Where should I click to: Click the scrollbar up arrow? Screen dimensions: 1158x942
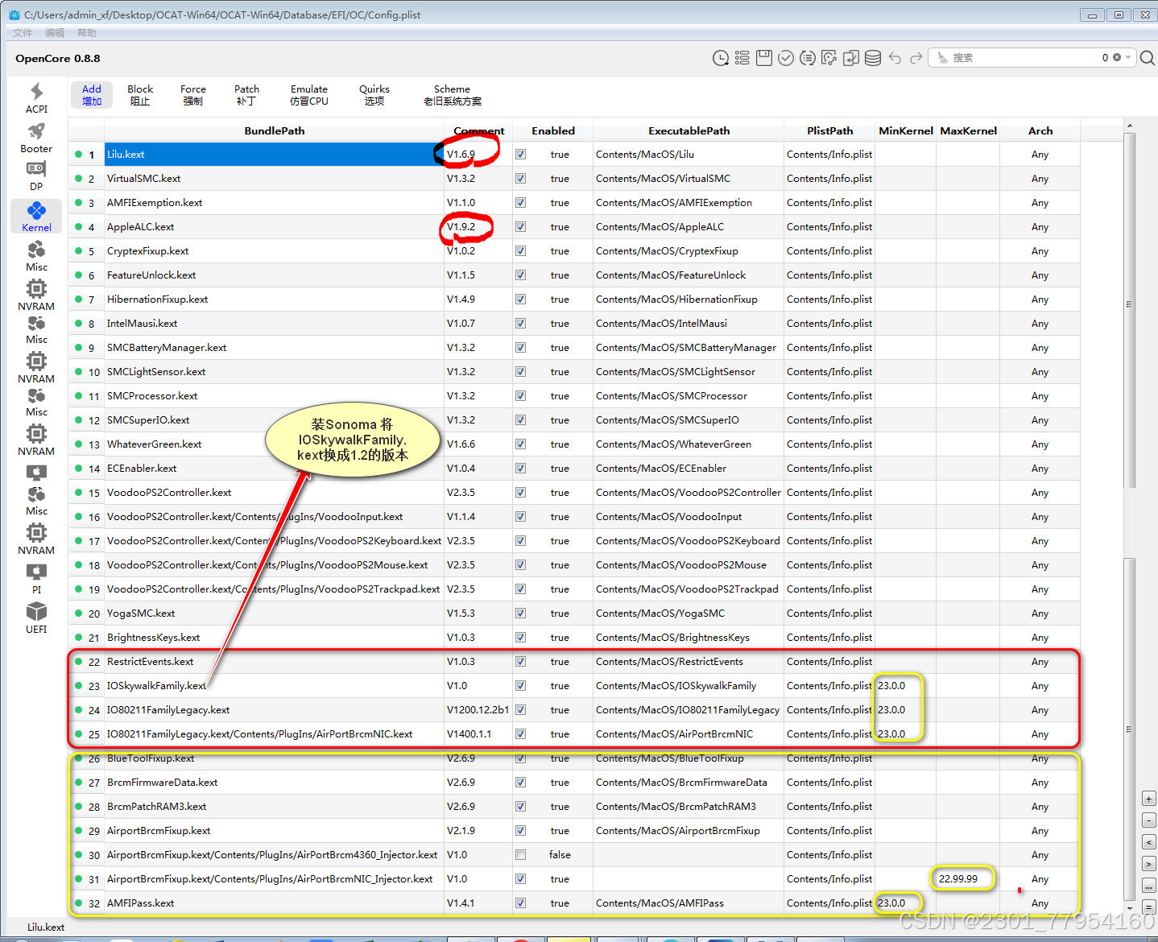point(1129,126)
